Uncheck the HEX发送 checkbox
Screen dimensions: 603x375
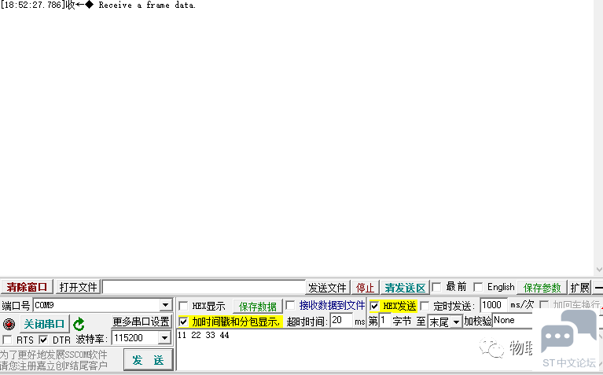(x=374, y=306)
